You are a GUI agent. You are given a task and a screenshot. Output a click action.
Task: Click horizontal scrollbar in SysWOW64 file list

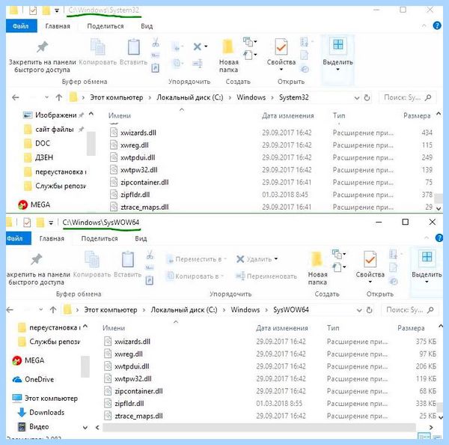[259, 427]
